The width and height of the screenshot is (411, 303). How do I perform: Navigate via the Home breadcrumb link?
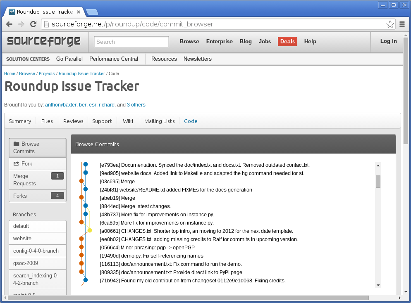pos(10,73)
